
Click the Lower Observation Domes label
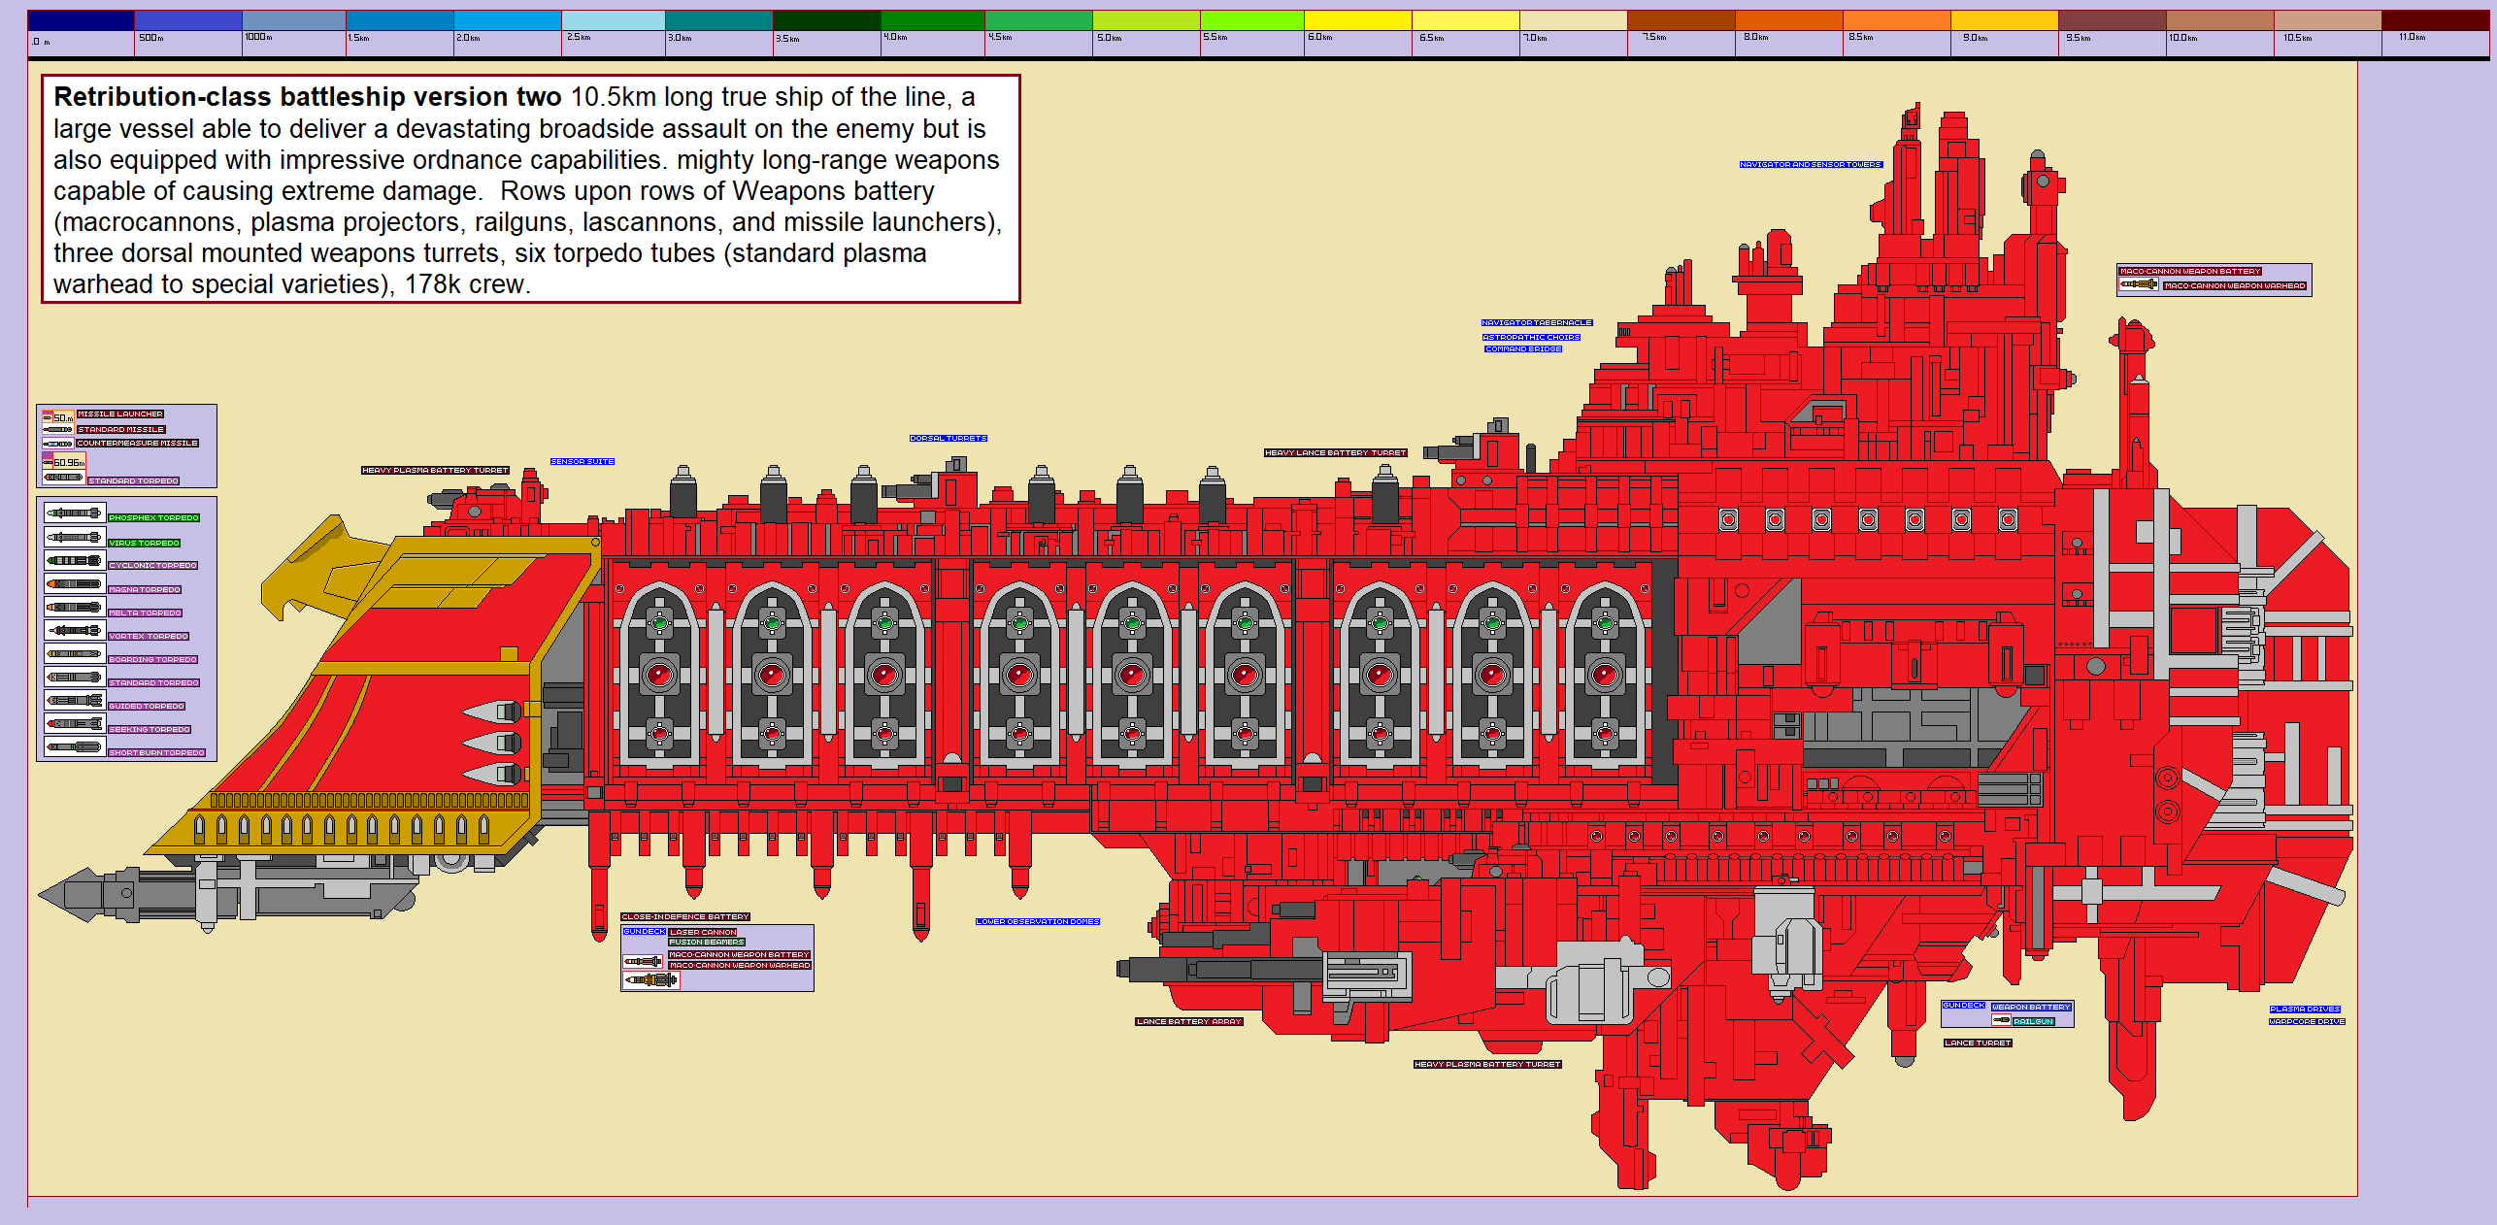tap(1038, 922)
